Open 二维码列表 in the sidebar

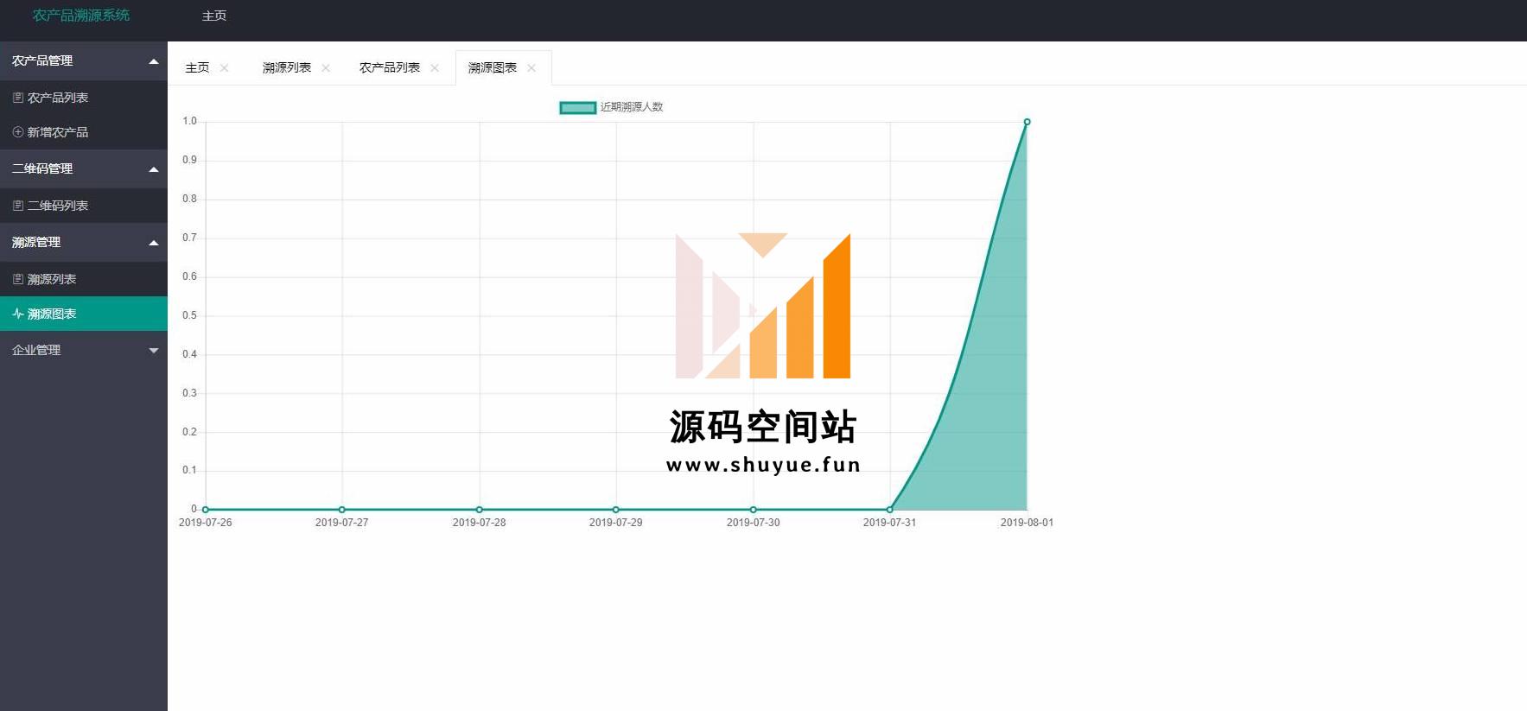tap(84, 206)
